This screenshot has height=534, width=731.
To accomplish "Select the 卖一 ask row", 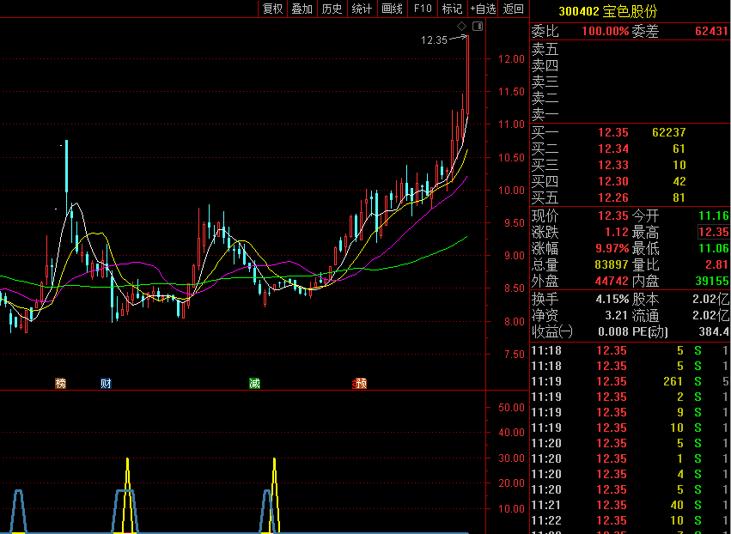I will [630, 114].
